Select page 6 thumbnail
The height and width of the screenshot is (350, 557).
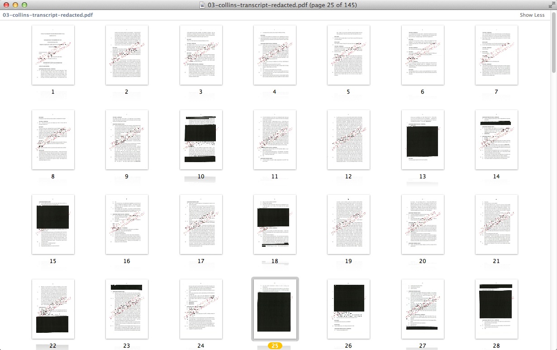point(423,55)
